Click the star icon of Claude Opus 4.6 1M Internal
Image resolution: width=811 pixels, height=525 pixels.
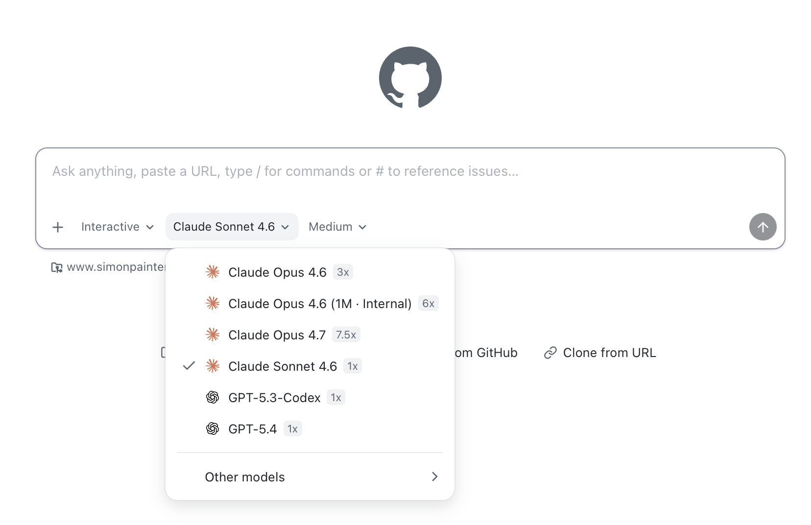pos(213,303)
